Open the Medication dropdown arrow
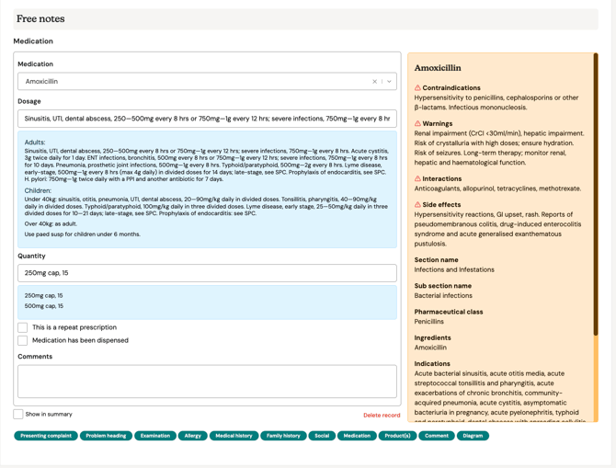Image resolution: width=616 pixels, height=468 pixels. coord(389,82)
